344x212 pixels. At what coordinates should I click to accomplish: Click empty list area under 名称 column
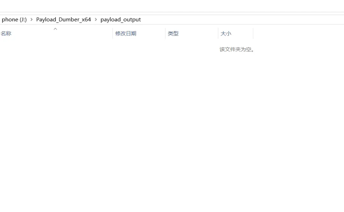pos(54,111)
